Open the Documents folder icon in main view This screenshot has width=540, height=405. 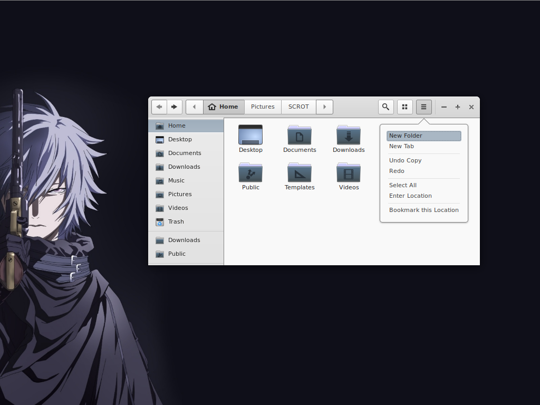coord(300,134)
